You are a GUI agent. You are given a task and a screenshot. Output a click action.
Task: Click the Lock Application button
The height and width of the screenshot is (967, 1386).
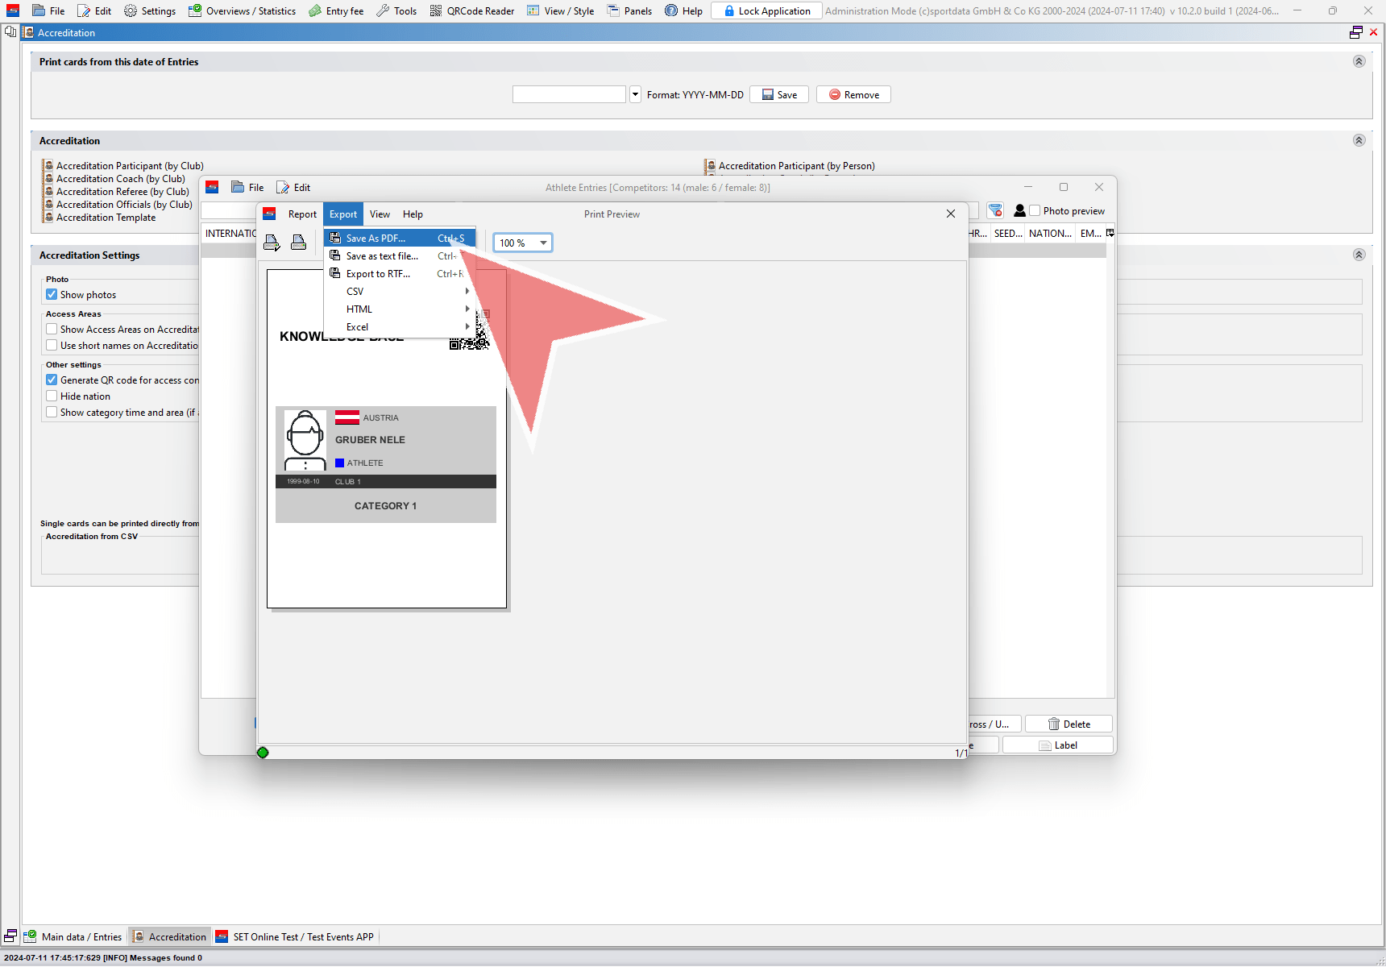click(766, 10)
